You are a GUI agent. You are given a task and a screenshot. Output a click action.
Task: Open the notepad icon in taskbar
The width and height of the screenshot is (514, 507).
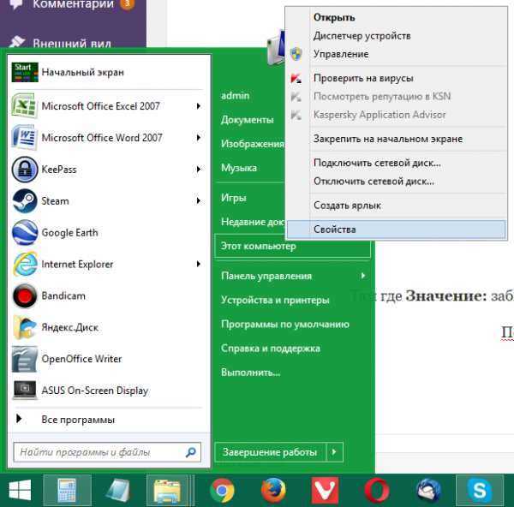coord(117,491)
